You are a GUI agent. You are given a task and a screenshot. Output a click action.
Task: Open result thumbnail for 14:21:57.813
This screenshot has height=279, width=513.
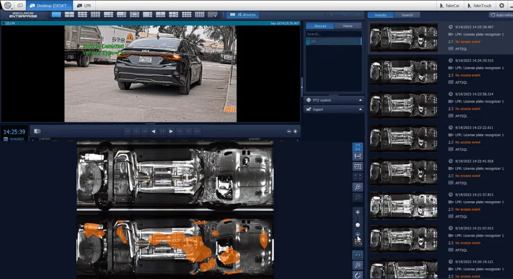click(404, 206)
